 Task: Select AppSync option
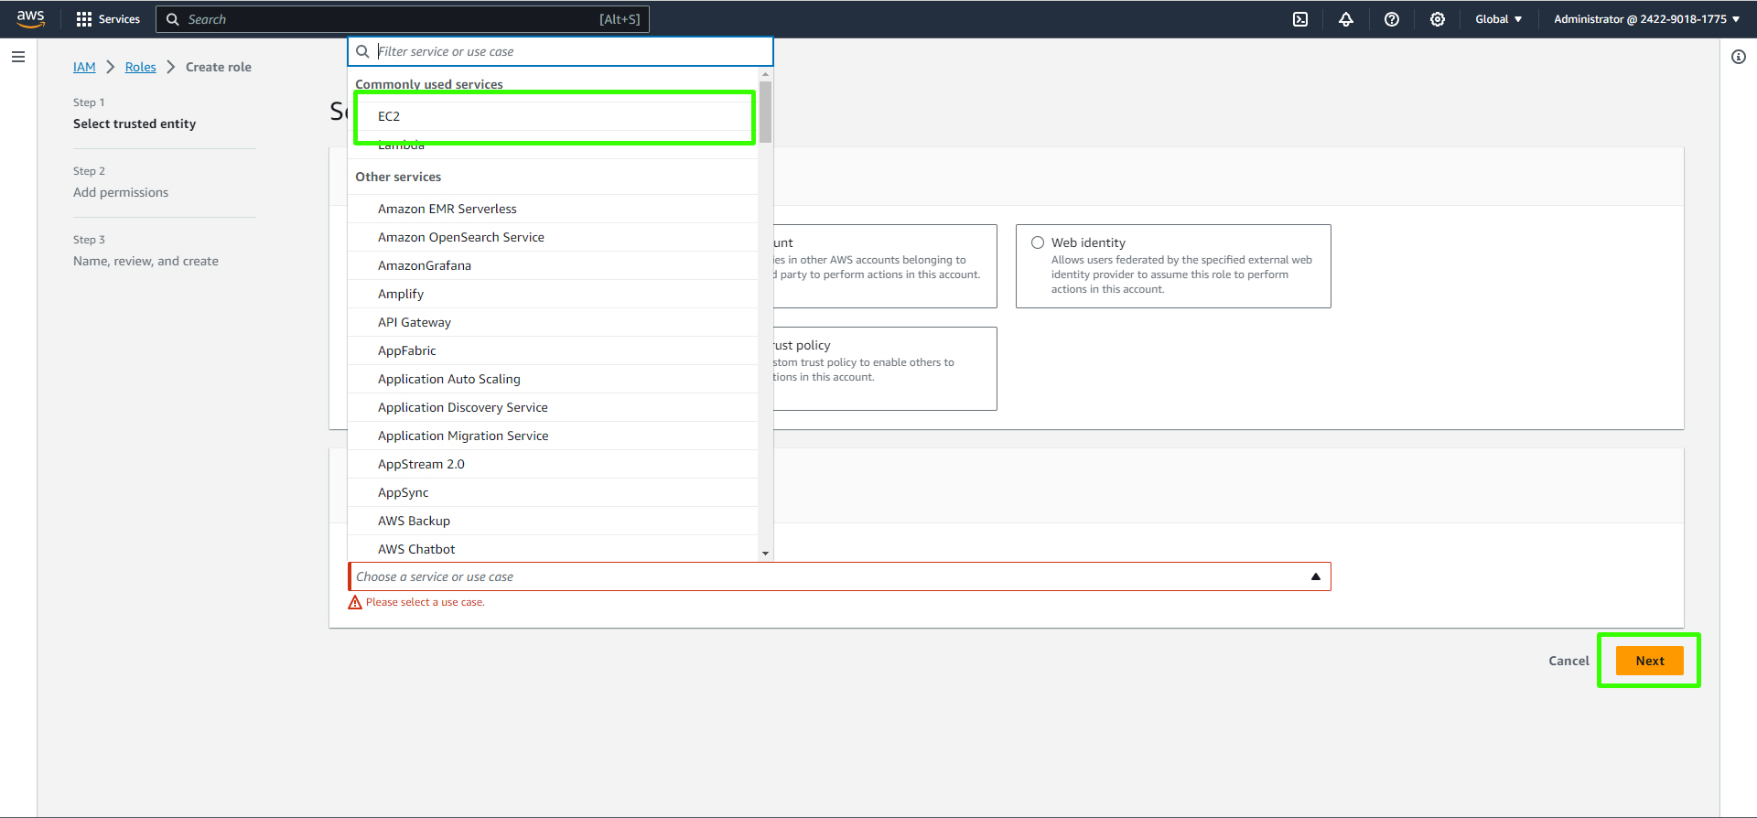[x=553, y=492]
